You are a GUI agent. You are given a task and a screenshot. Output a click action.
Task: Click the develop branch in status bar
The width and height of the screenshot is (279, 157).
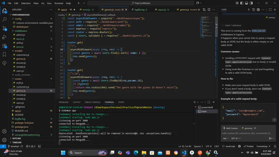point(14,146)
